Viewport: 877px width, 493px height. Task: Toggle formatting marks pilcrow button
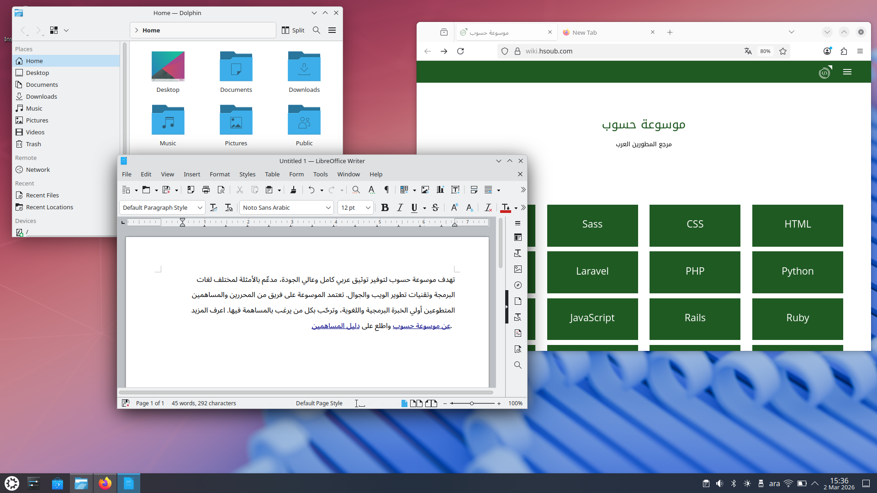(386, 190)
